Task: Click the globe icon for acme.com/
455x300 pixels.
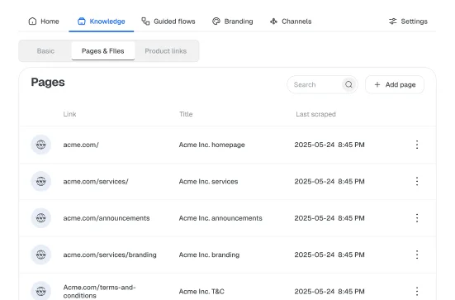Action: pos(41,145)
